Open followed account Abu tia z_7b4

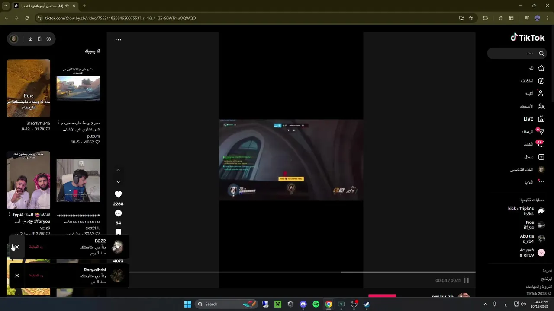pos(532,239)
